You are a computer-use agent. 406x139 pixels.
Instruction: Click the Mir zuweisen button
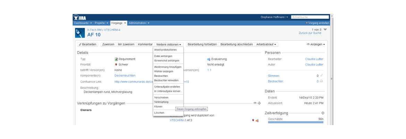(126, 44)
